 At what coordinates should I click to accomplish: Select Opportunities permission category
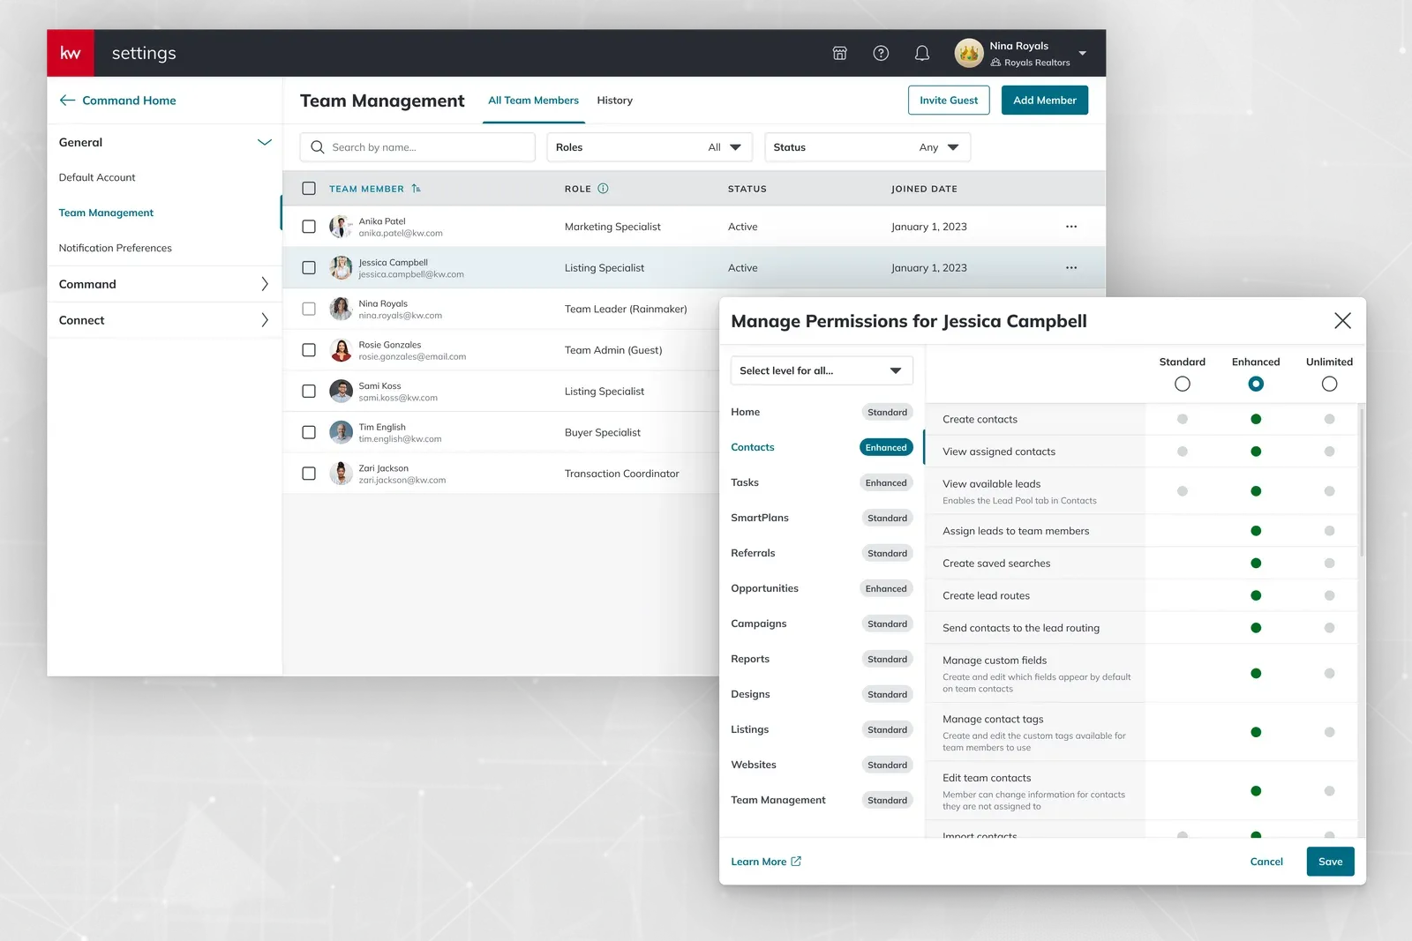point(764,588)
